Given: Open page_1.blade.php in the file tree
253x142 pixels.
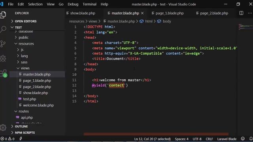Looking at the screenshot, I should [x=37, y=80].
